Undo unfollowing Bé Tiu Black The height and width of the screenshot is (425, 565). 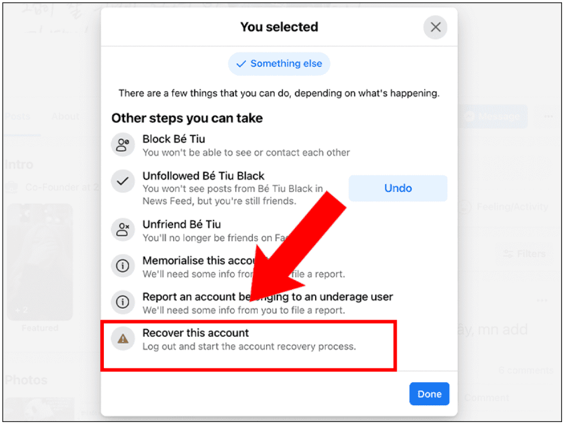pos(398,188)
